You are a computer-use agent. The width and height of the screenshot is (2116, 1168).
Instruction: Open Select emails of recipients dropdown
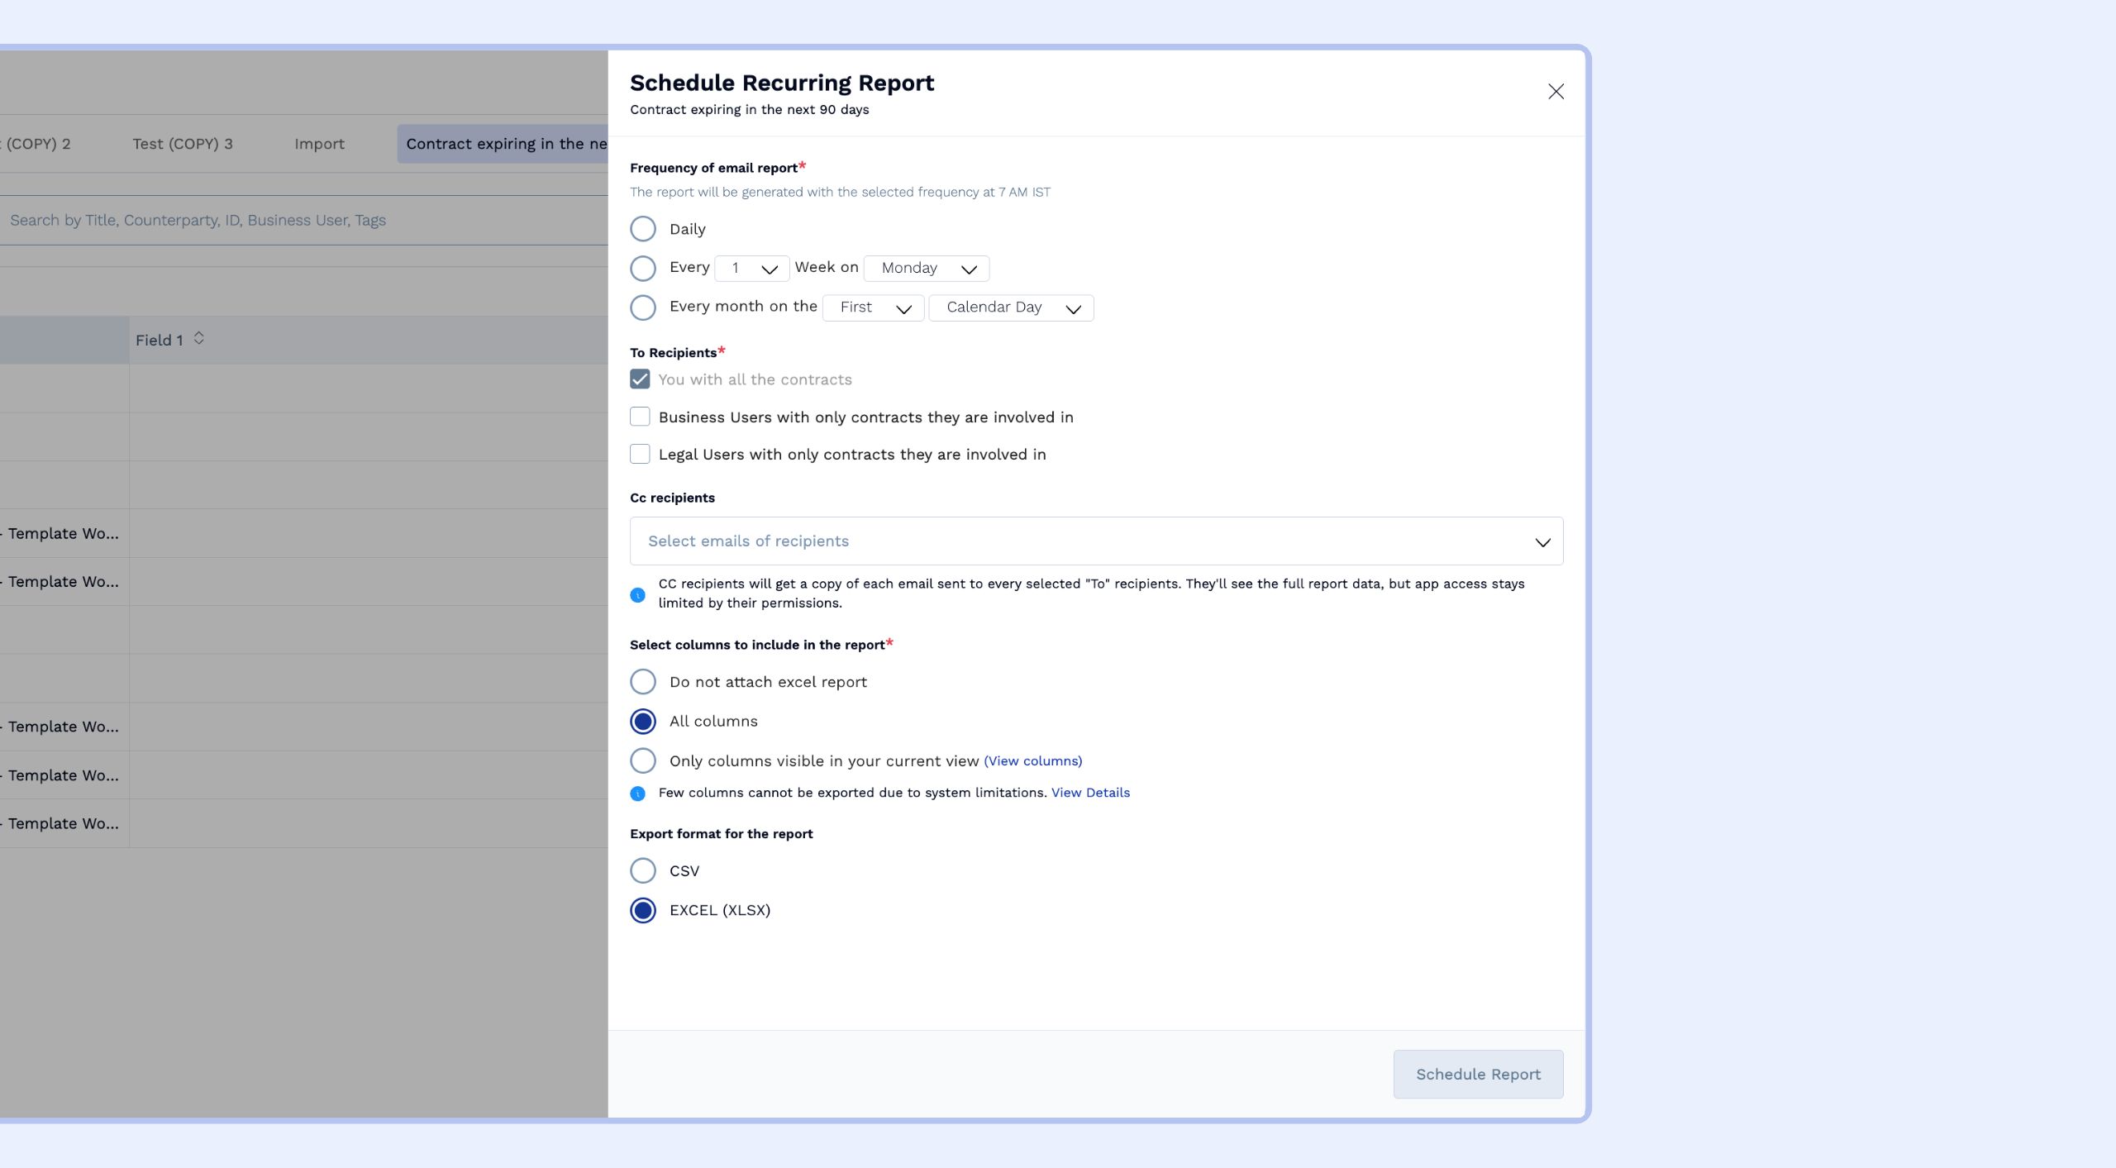[x=1096, y=541]
